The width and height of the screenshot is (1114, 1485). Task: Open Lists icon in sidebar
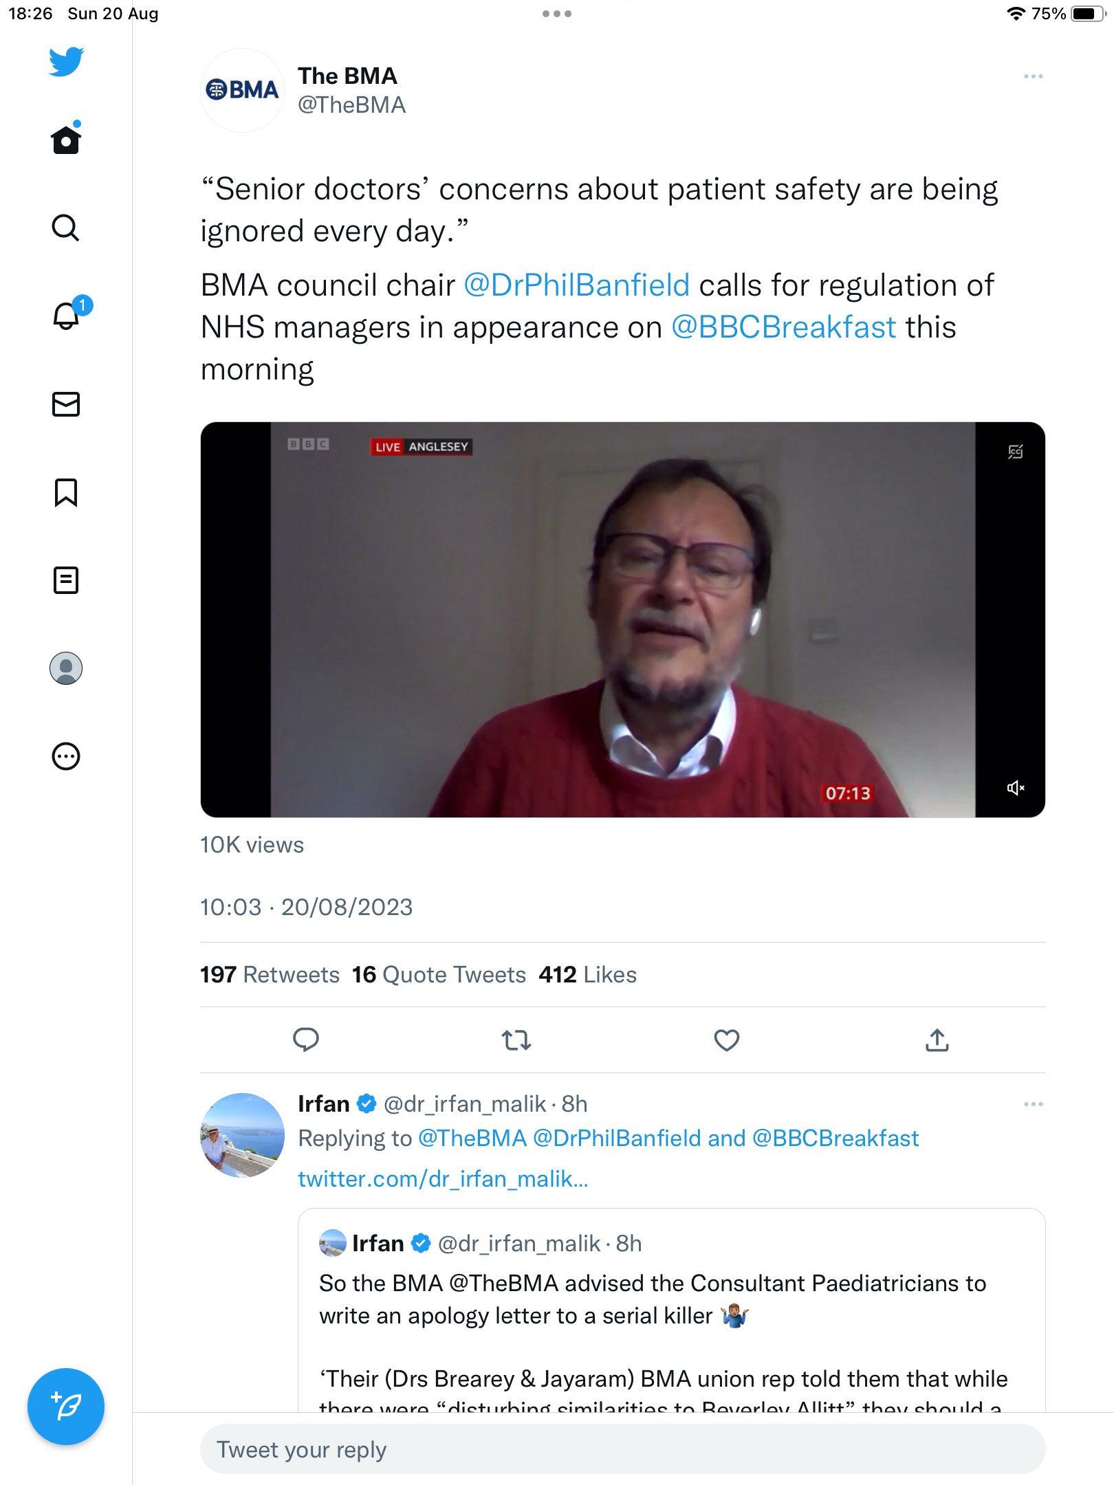pos(66,580)
